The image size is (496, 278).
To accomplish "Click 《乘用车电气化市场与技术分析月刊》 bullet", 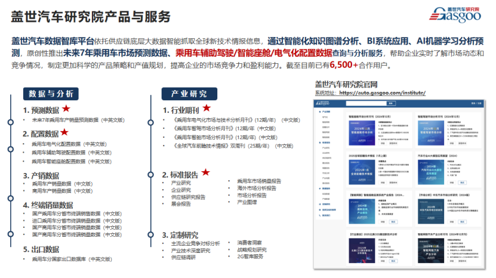I will (236, 120).
